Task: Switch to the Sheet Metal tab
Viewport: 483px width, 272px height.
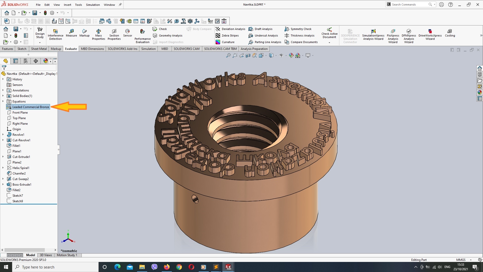Action: tap(39, 49)
